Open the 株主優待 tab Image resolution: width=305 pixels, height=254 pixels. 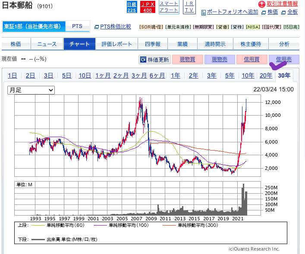(251, 44)
